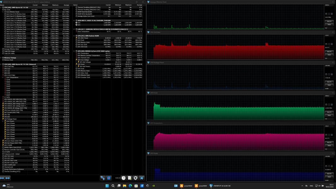
Task: Click the shrink-layout arrows icon in HWiNFO toolbar
Action: (x=8, y=178)
